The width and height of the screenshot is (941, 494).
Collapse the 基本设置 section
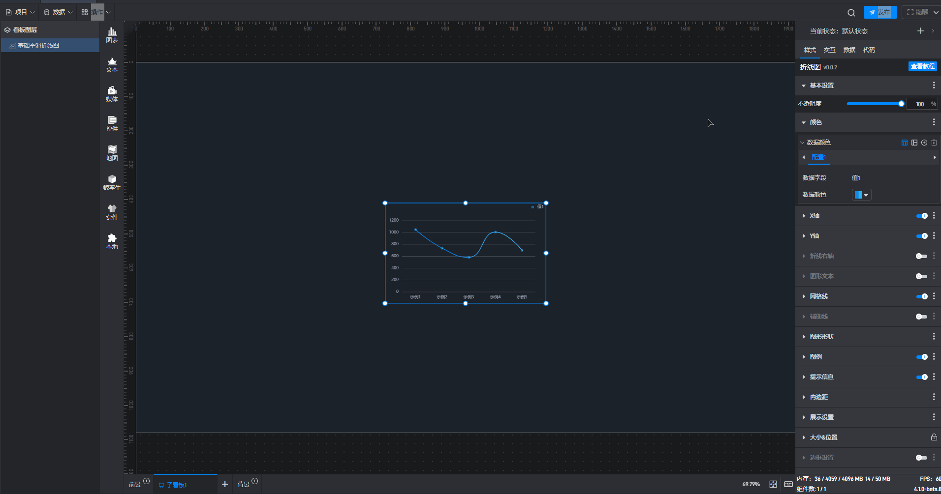pos(804,86)
